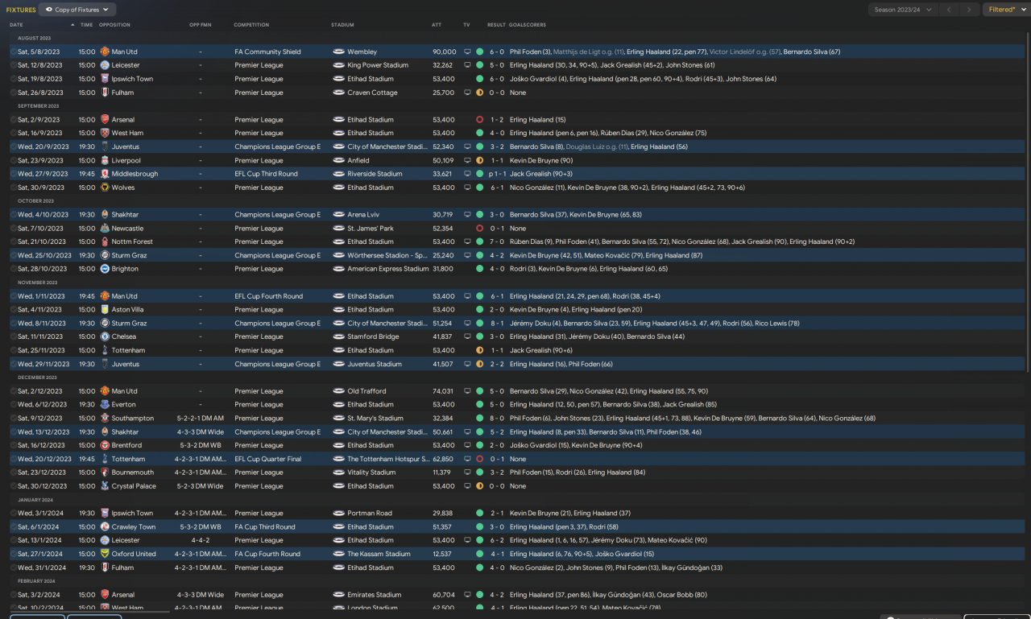This screenshot has width=1031, height=619.
Task: Click the Bournemouth club badge
Action: [104, 473]
